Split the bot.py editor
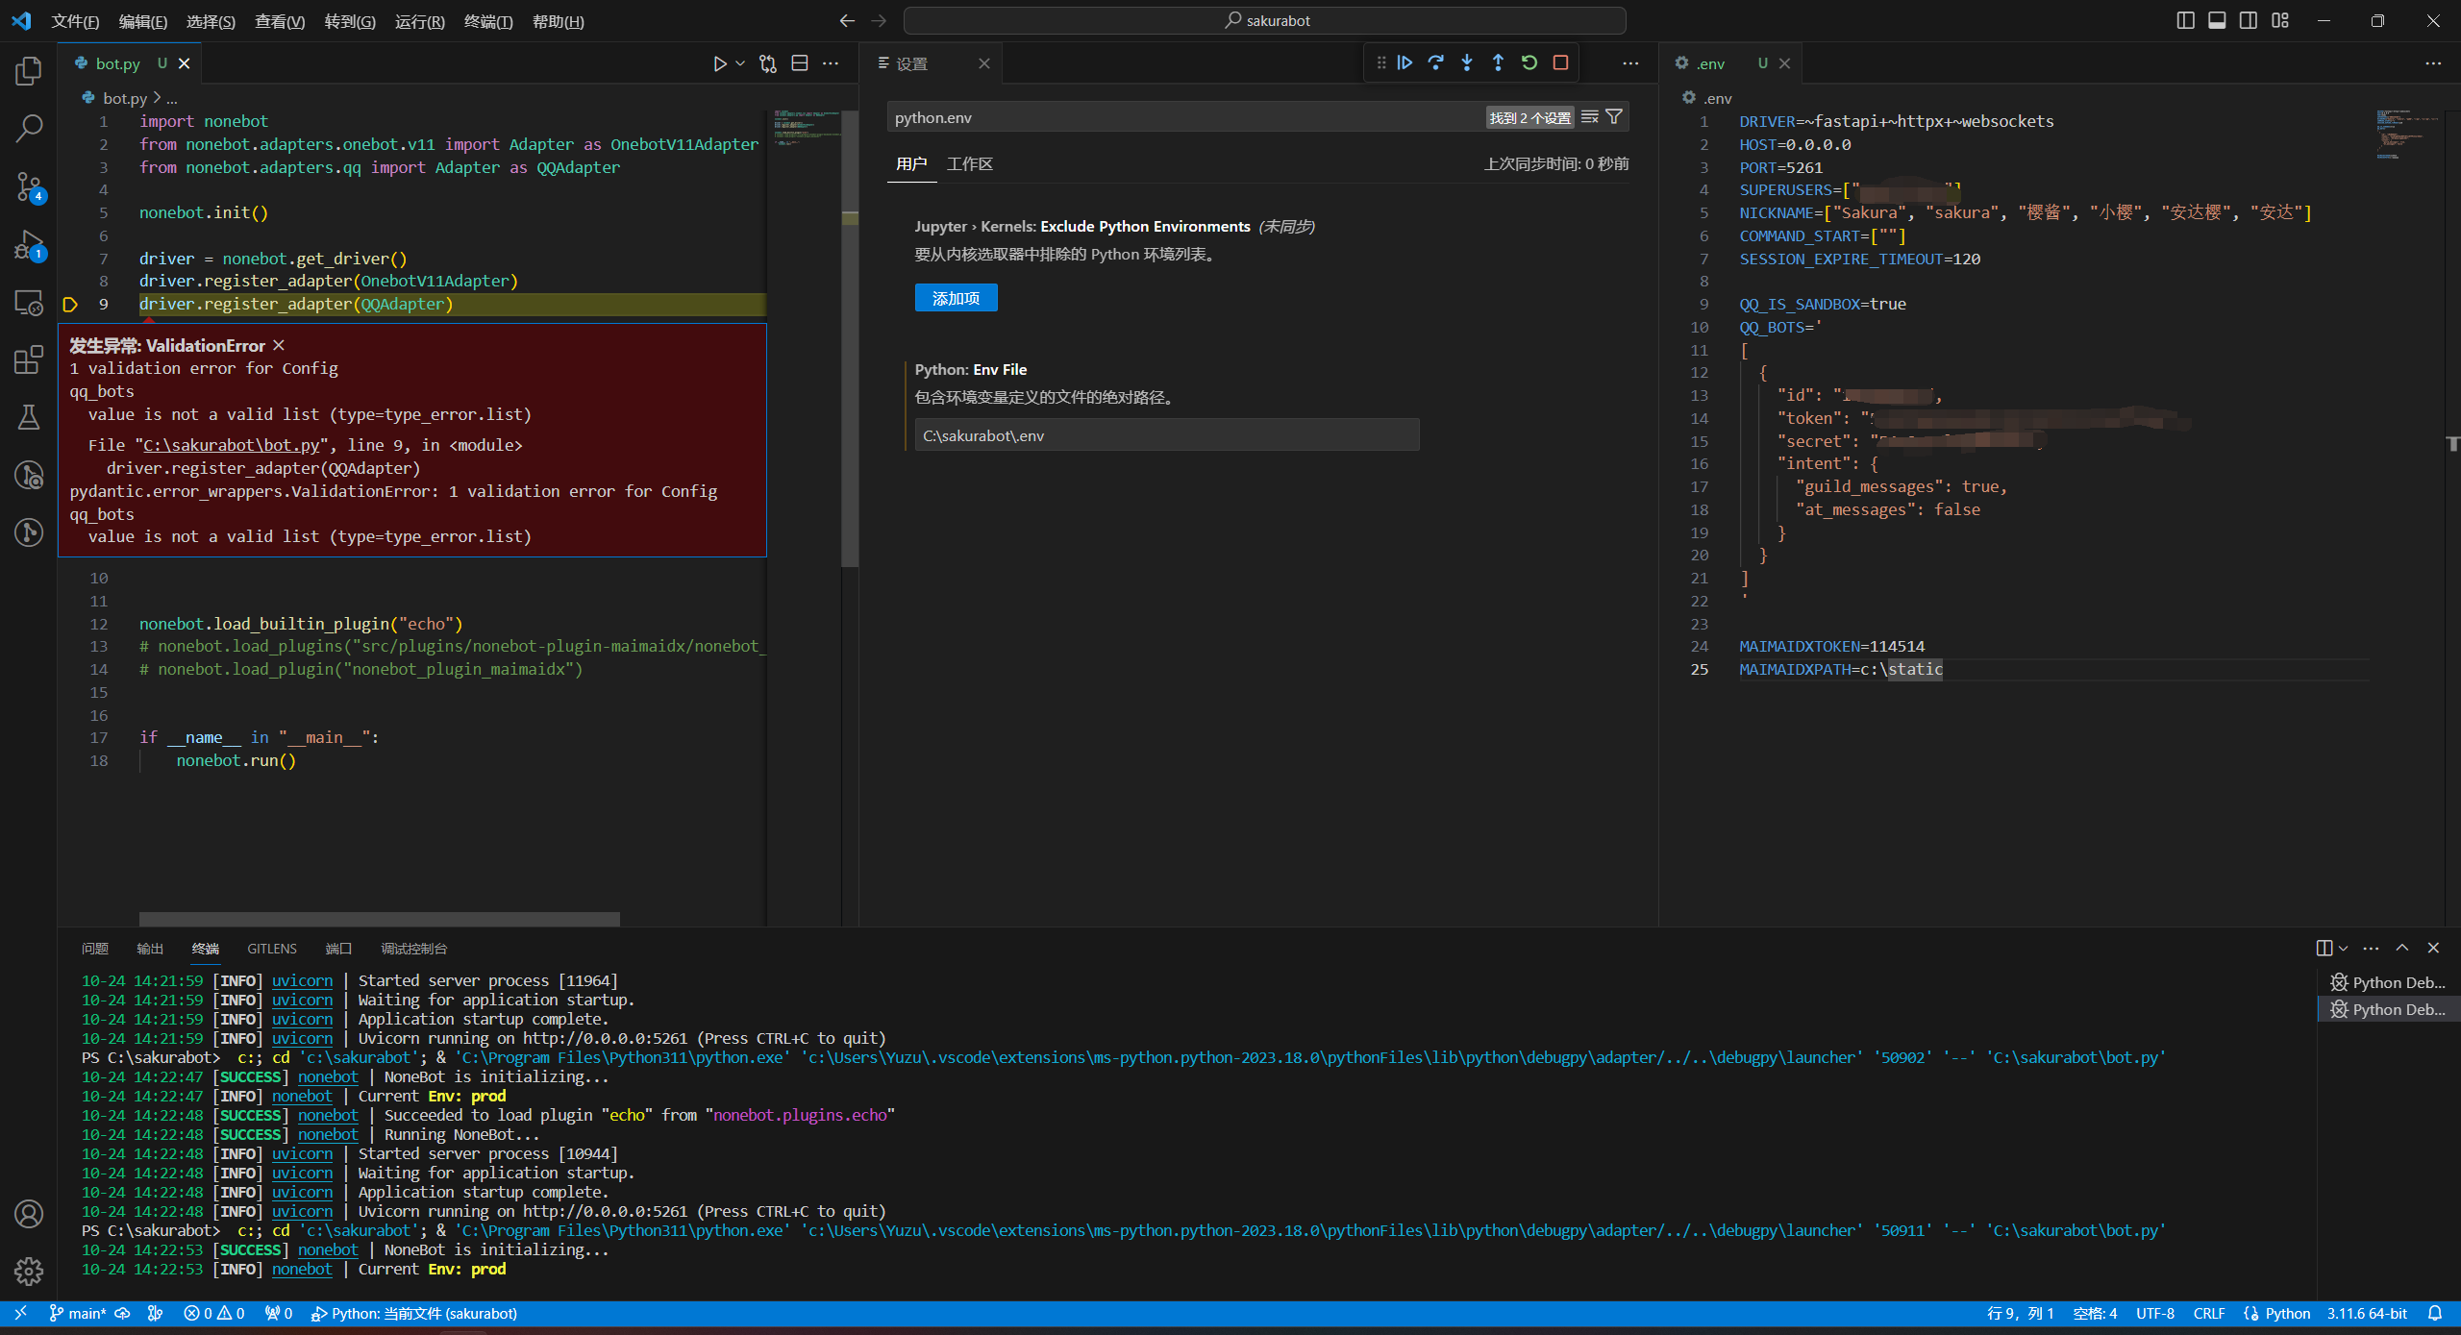 coord(799,63)
